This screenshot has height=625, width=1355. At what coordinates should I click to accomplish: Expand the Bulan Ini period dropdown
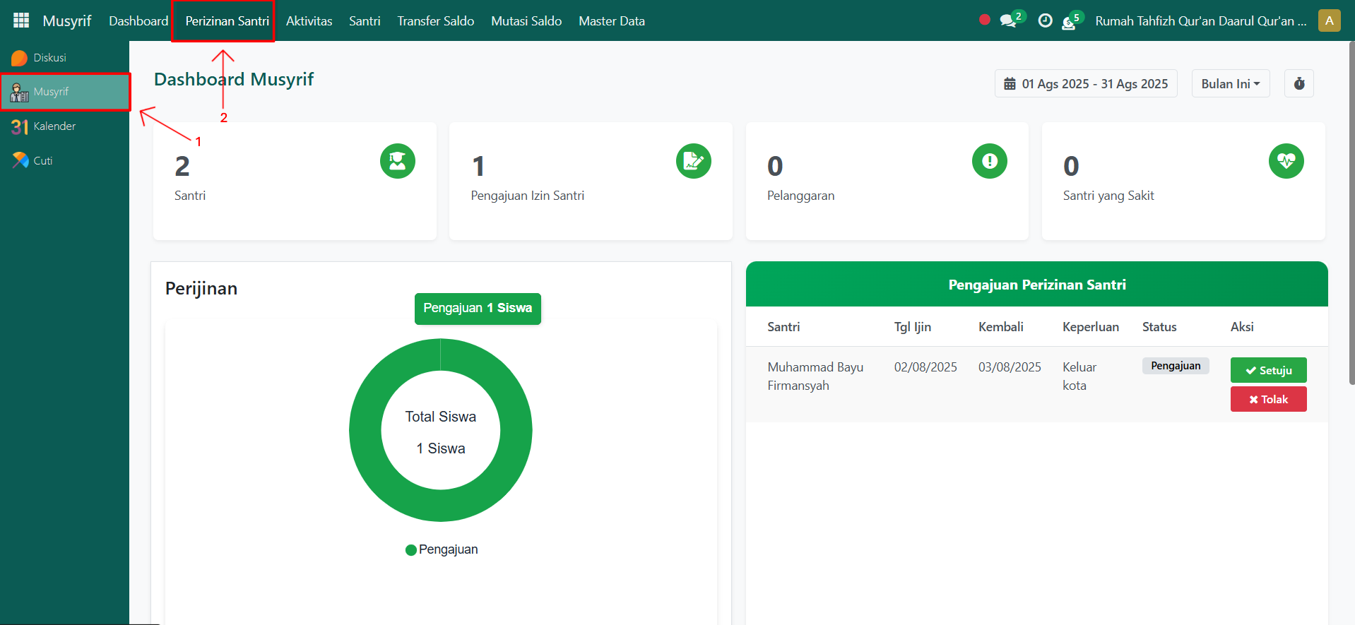[1230, 84]
